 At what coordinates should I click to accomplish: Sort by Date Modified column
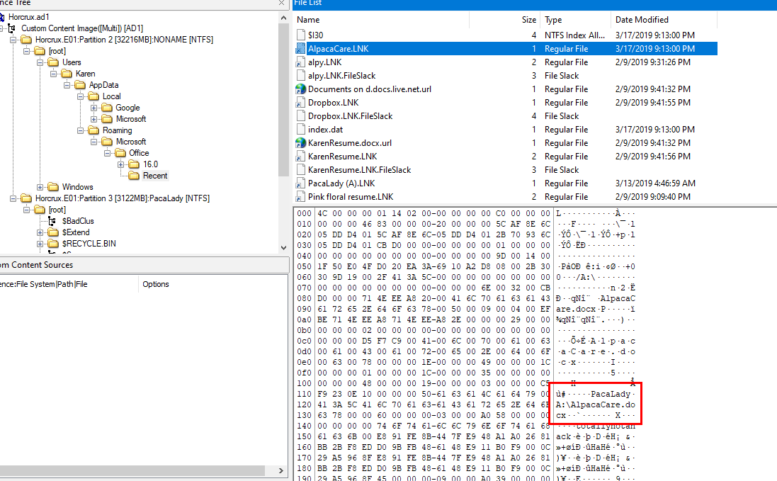664,20
